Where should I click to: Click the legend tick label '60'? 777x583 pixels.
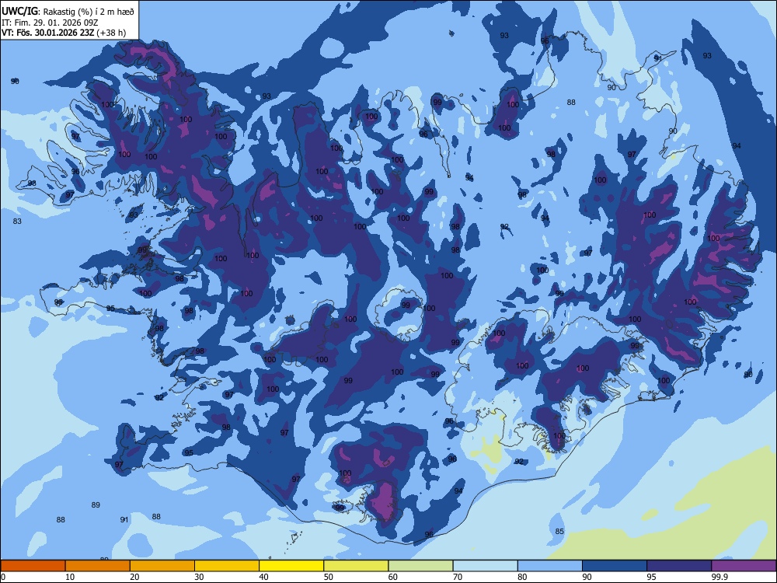click(x=393, y=577)
